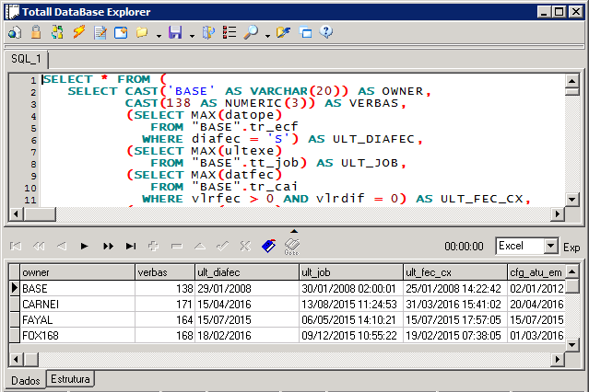Click the owner column header
This screenshot has height=392, width=589.
77,272
